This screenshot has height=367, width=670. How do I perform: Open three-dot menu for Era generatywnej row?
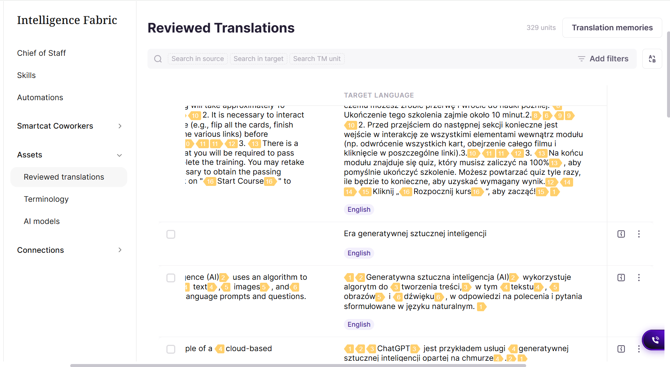639,234
